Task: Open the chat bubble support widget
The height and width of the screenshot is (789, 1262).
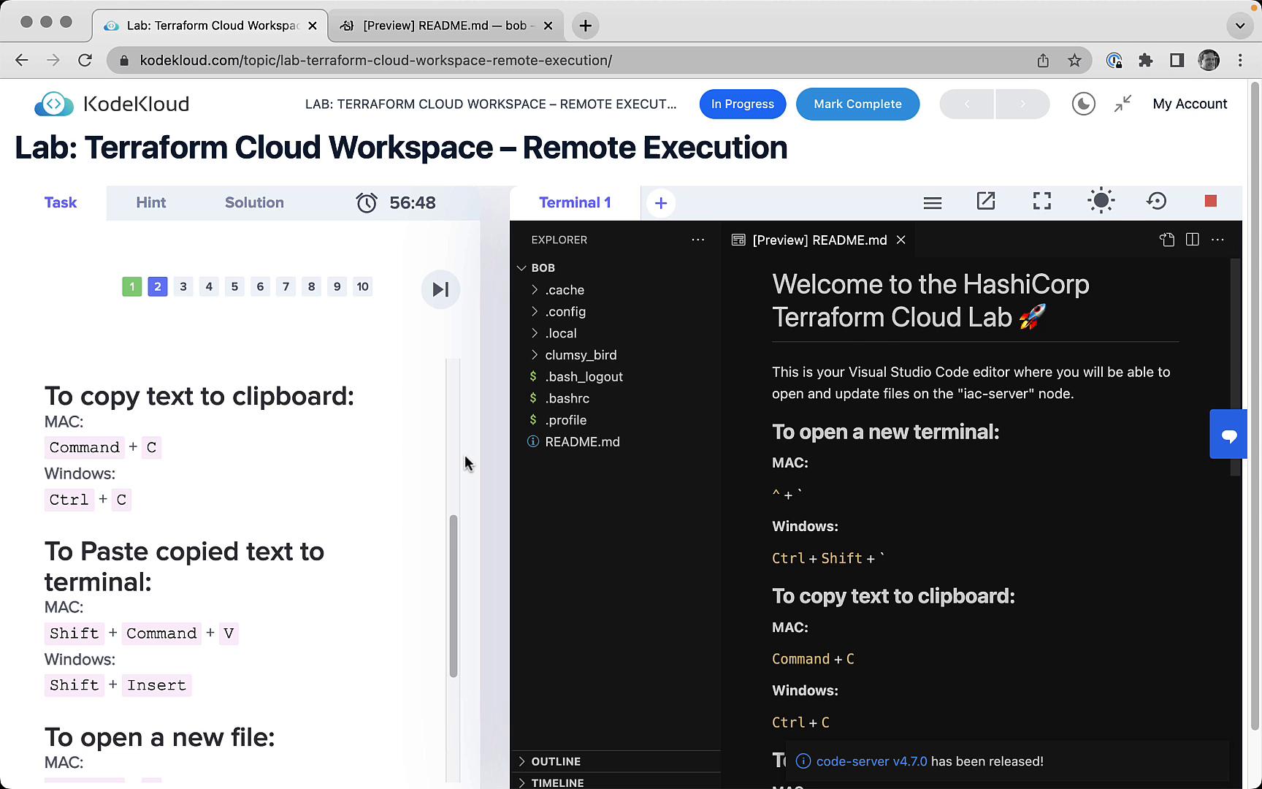Action: pos(1229,435)
